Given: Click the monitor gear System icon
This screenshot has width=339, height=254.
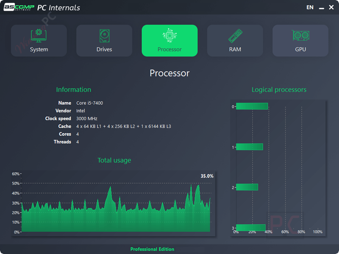Looking at the screenshot, I should [39, 36].
